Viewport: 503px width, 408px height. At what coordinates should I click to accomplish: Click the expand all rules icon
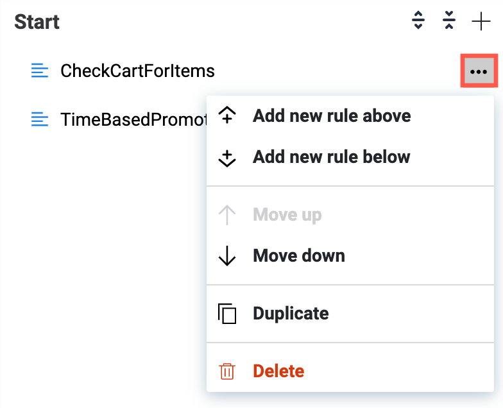418,22
